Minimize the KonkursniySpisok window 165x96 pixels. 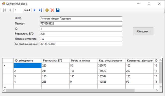tap(138, 4)
